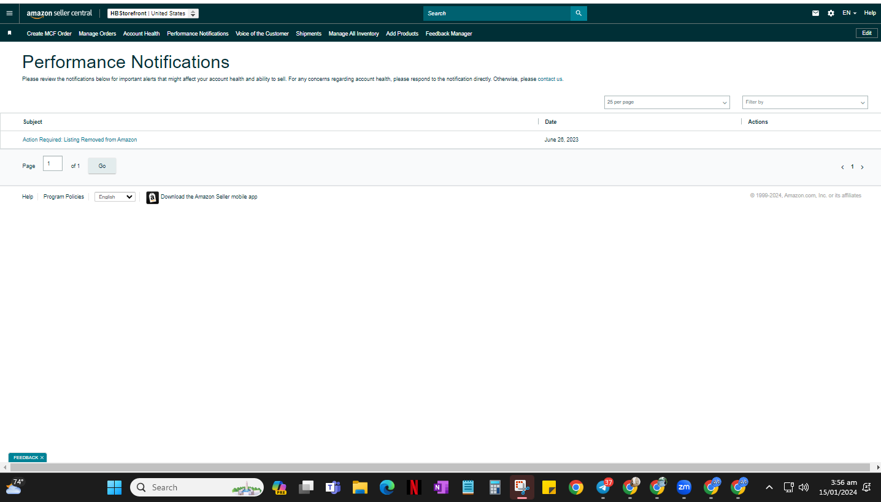Go to the previous page with the left chevron

(x=843, y=167)
